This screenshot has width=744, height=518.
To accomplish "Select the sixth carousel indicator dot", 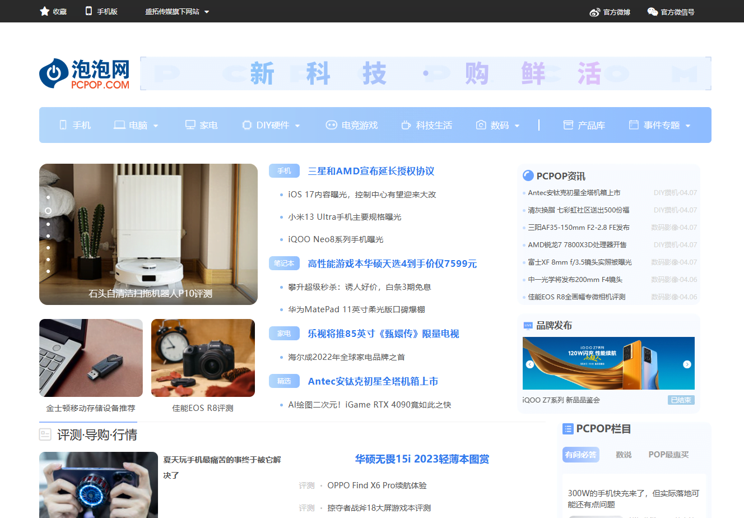I will coord(48,260).
